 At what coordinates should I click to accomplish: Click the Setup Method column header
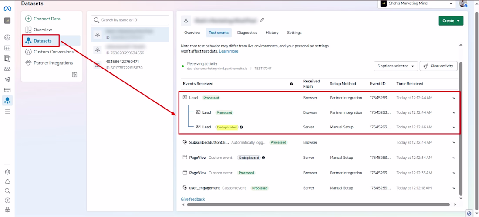[343, 84]
